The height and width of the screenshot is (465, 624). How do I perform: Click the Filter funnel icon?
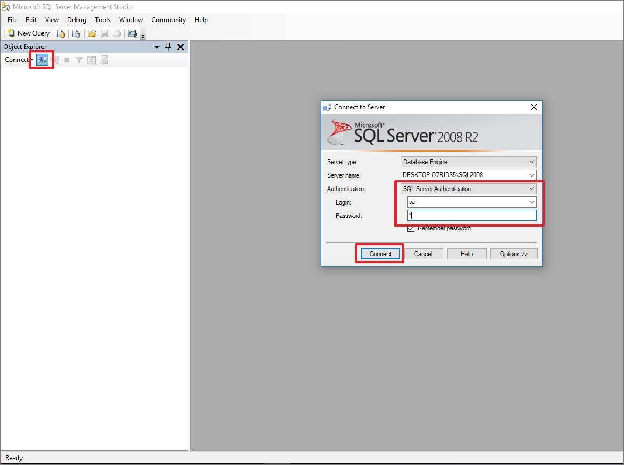pyautogui.click(x=79, y=60)
